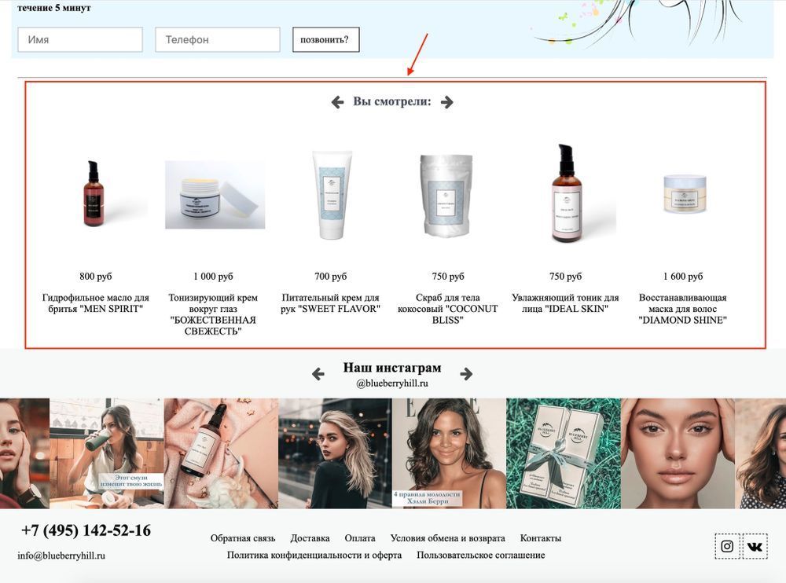Open "Политика конфиденциальности и оферта" link

[x=314, y=555]
